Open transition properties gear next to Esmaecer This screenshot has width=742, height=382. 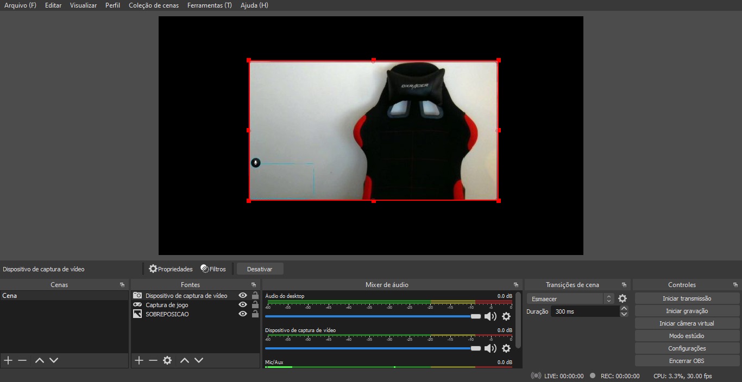622,298
